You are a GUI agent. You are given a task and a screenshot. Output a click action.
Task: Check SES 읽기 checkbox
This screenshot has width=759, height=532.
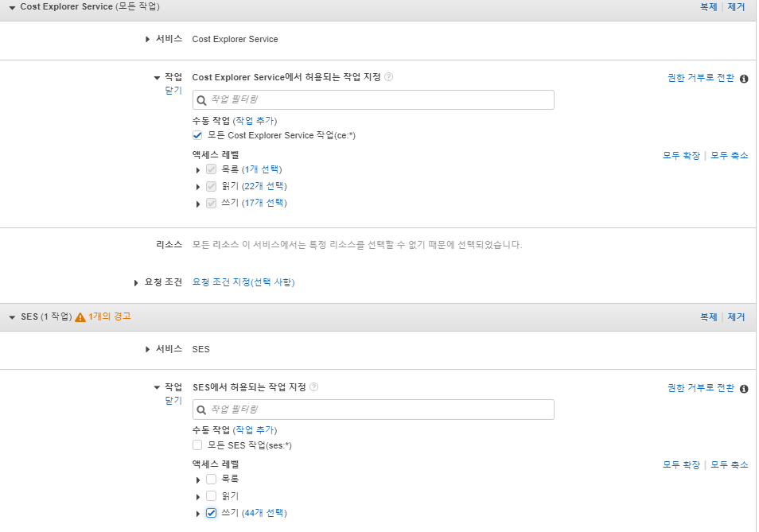point(211,496)
